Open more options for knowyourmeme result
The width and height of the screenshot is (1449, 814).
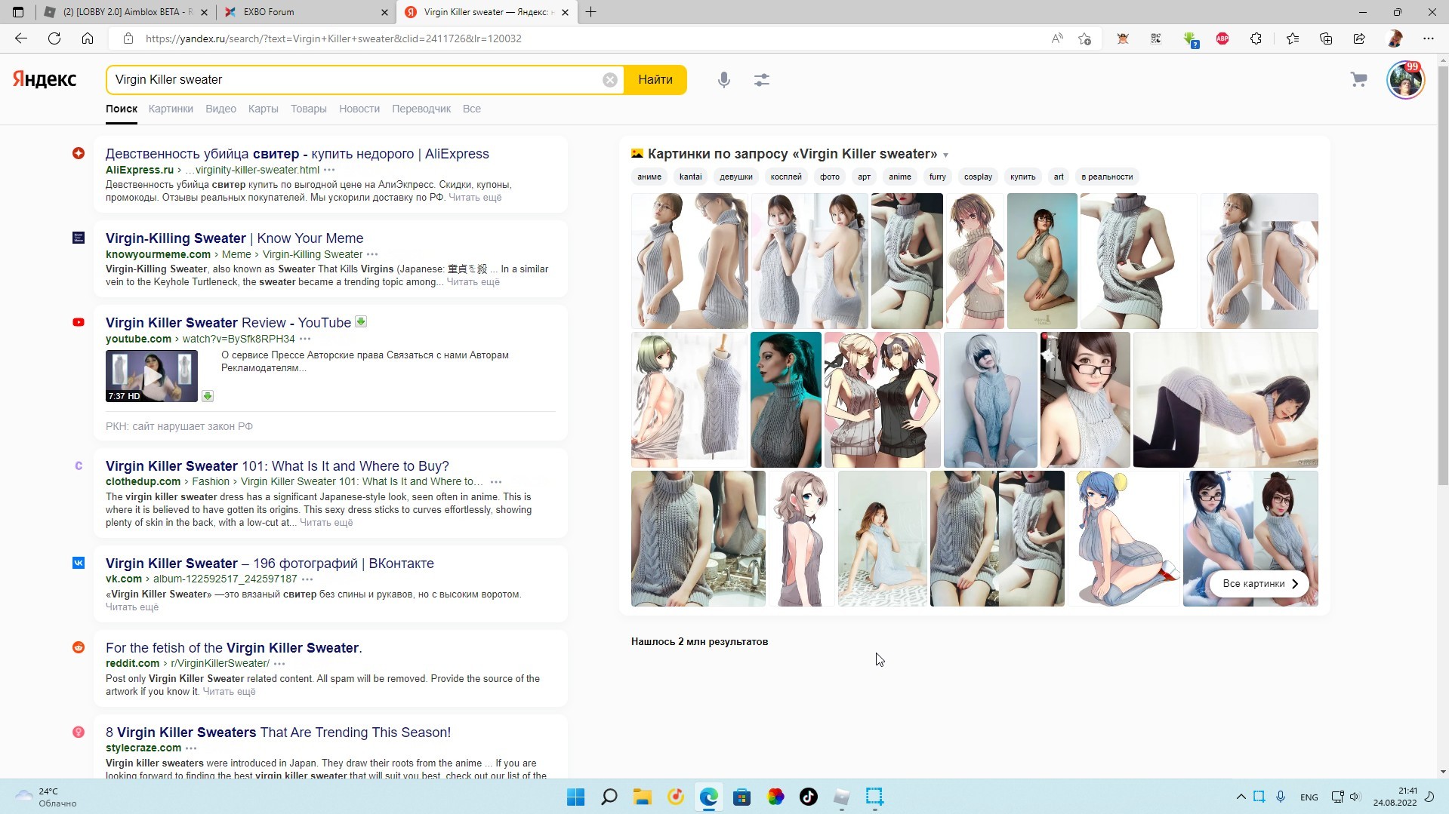coord(372,255)
